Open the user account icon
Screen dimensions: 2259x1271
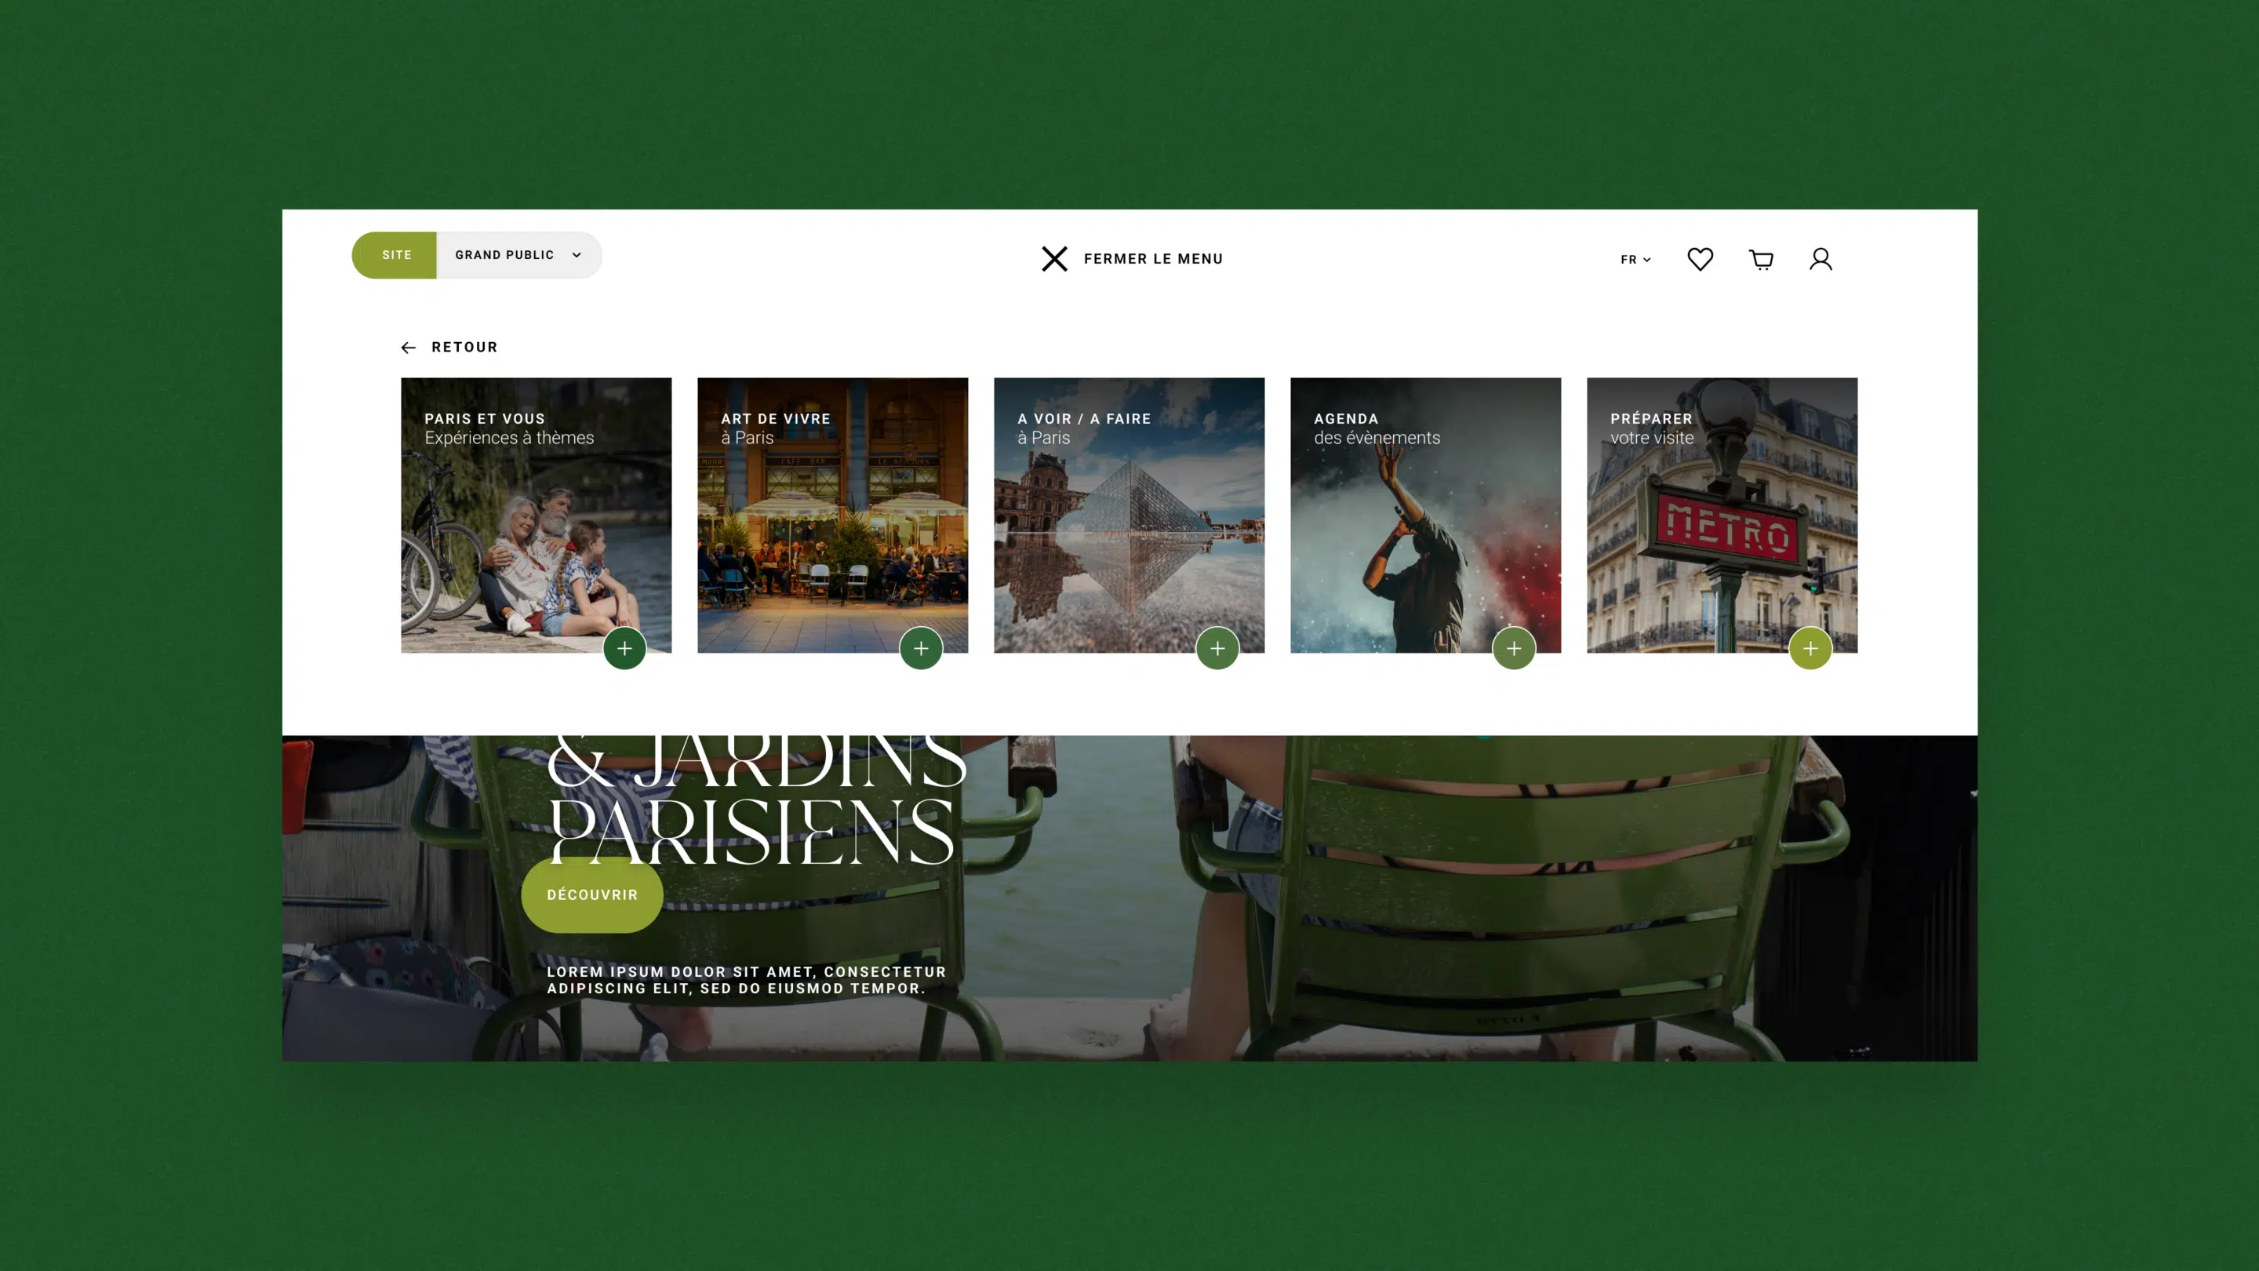coord(1821,259)
